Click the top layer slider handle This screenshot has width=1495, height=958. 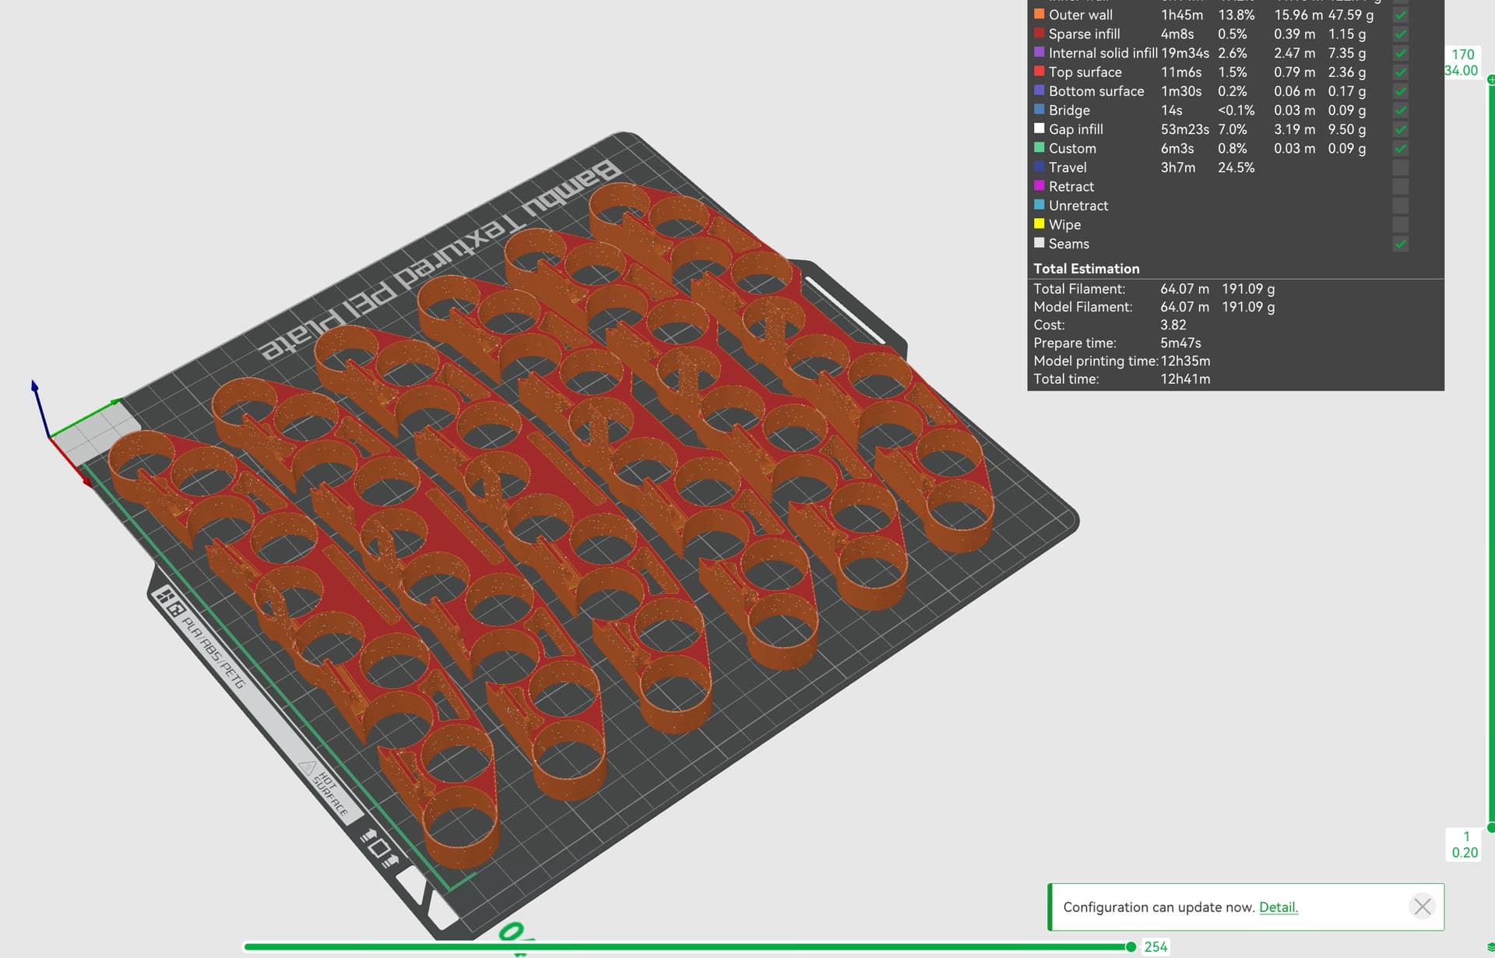(x=1491, y=79)
